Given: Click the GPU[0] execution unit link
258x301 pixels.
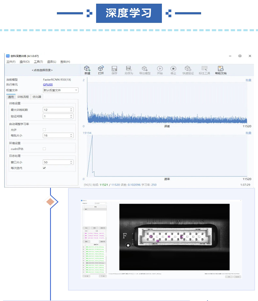Looking at the screenshot, I should click(48, 84).
